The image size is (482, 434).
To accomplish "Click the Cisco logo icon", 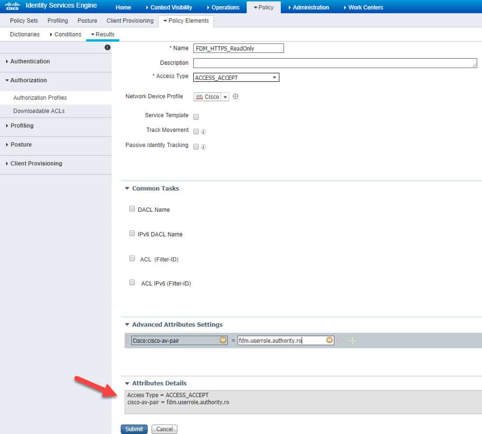I will tap(12, 6).
